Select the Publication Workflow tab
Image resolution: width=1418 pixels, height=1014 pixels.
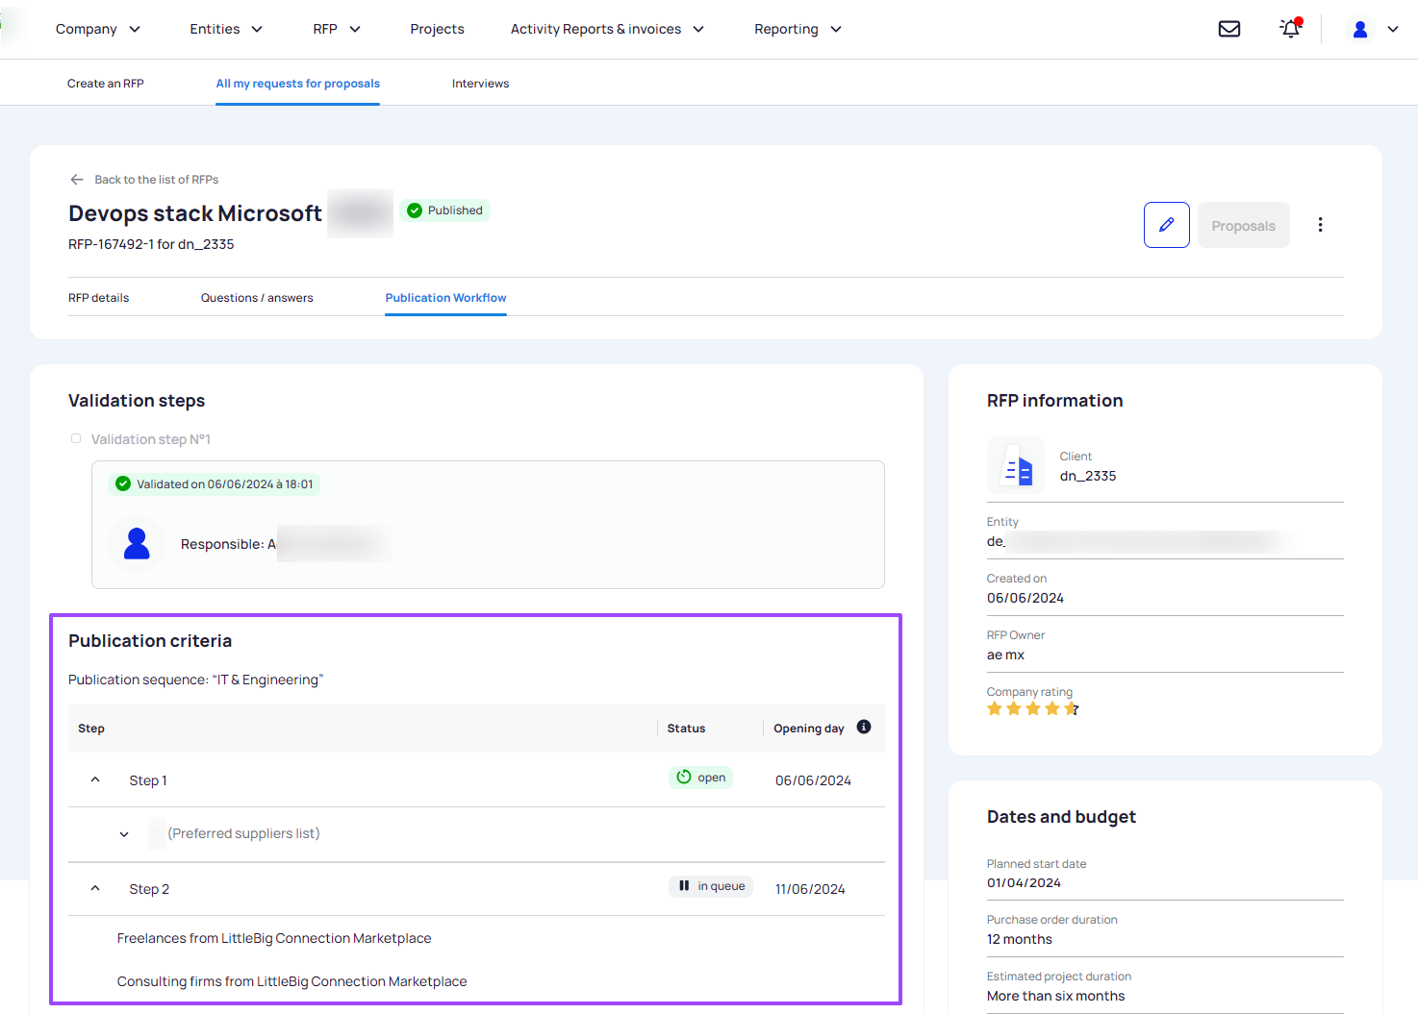445,298
